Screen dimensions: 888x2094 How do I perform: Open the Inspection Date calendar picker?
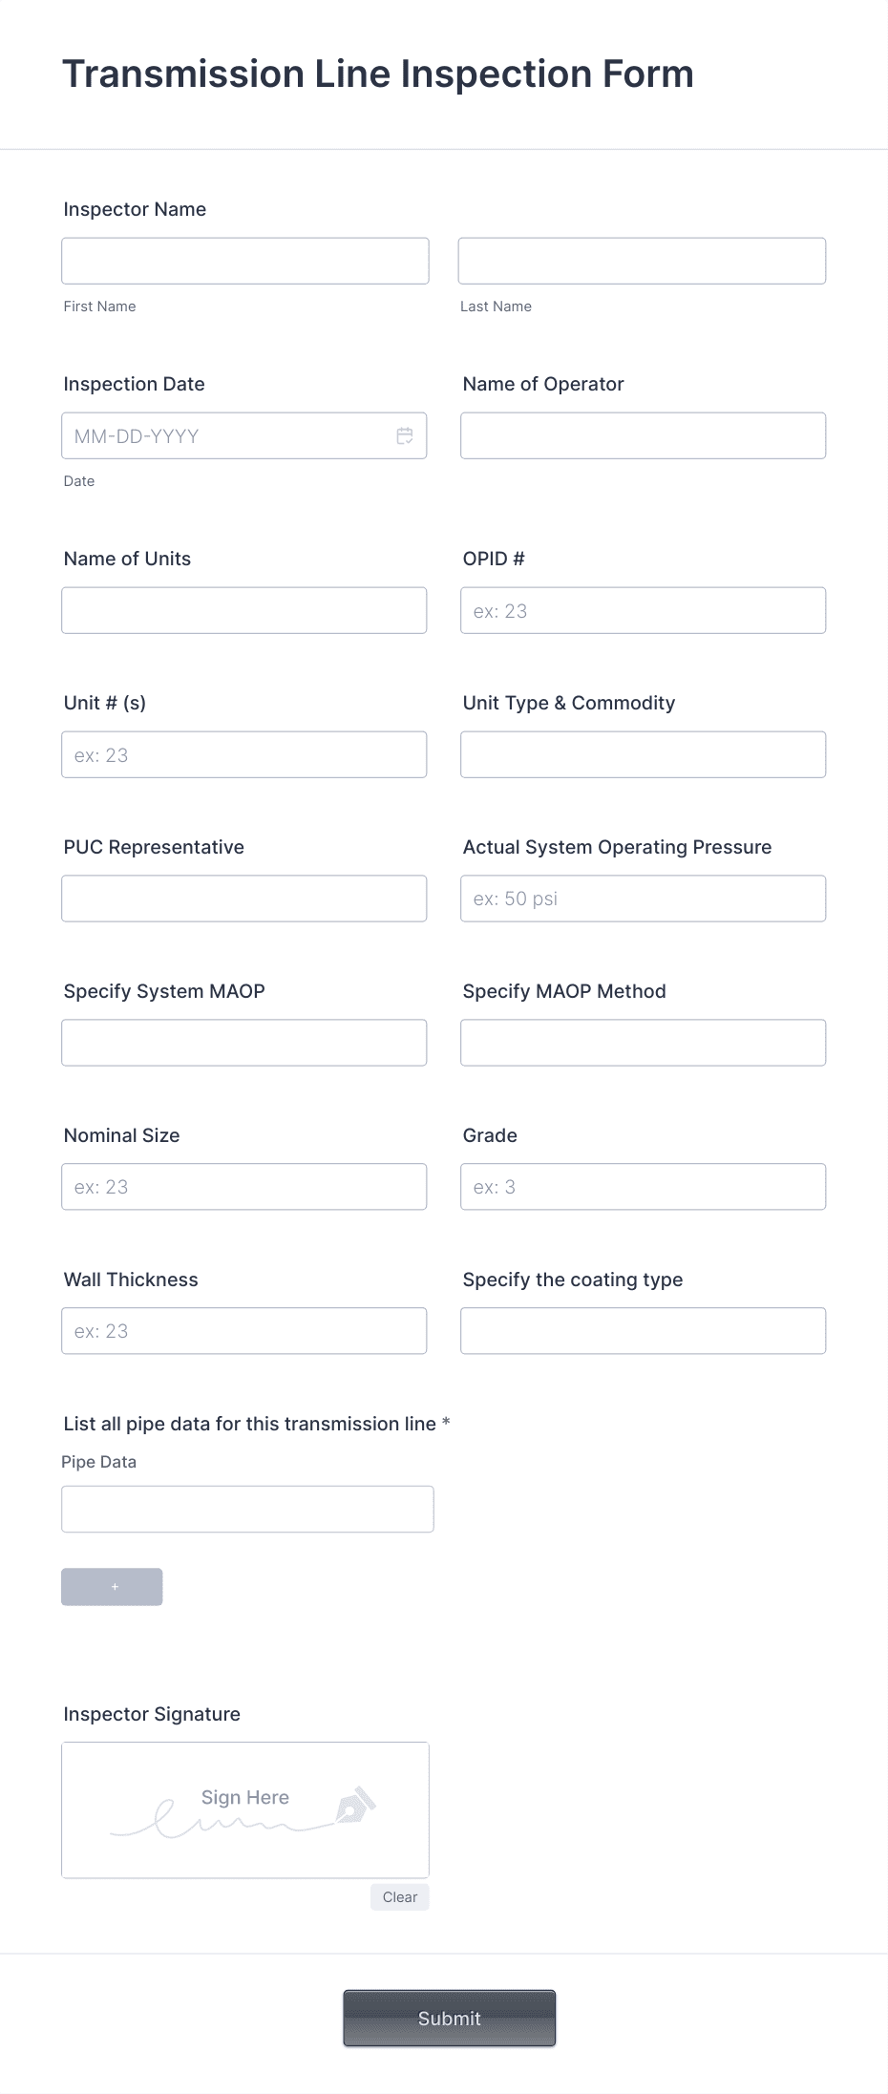click(x=405, y=435)
